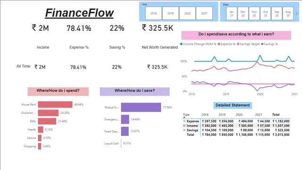
Task: Select the Leisure spending bar
Action: click(x=40, y=138)
